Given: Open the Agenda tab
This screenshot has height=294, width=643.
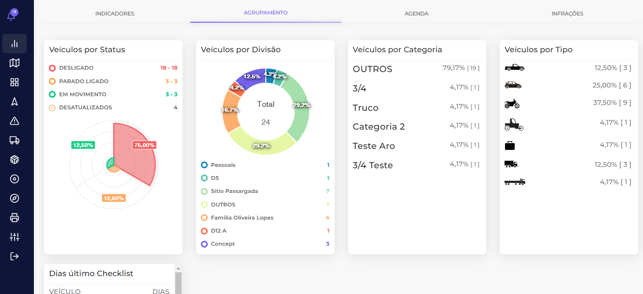Looking at the screenshot, I should (416, 14).
